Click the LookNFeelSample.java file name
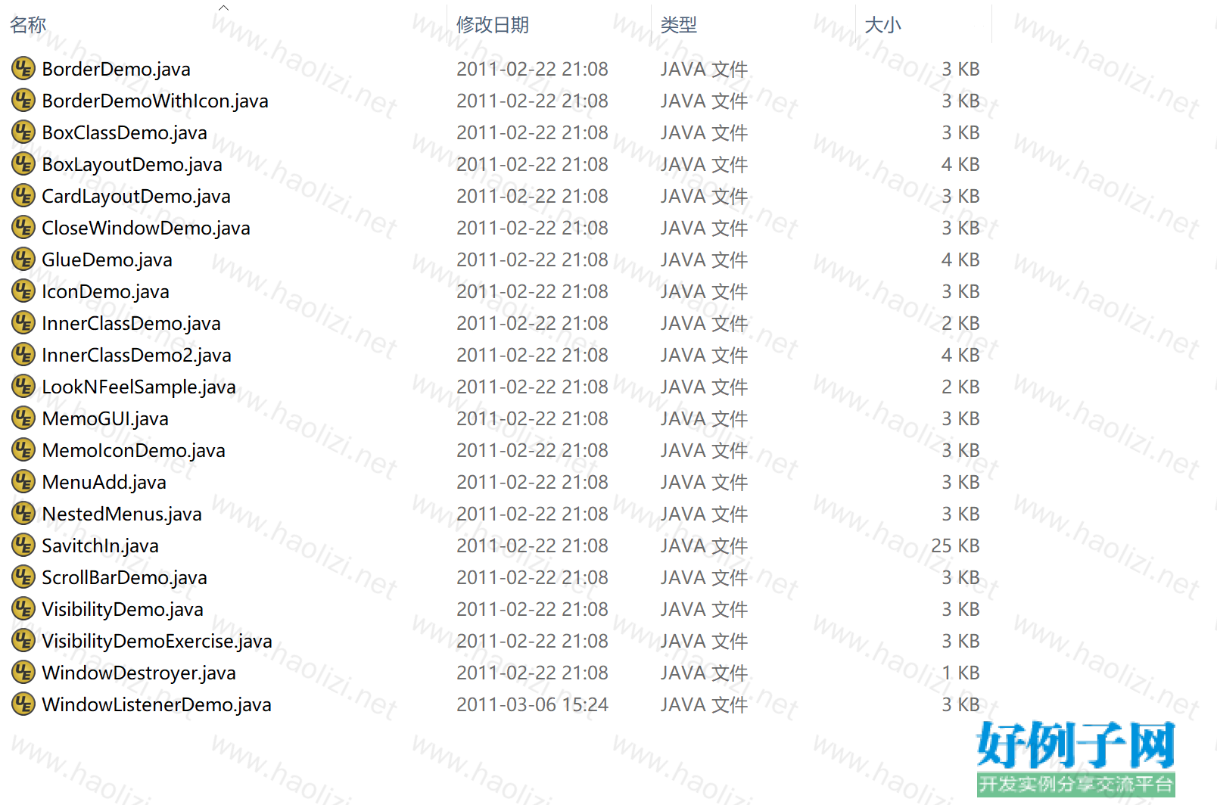 (x=139, y=387)
